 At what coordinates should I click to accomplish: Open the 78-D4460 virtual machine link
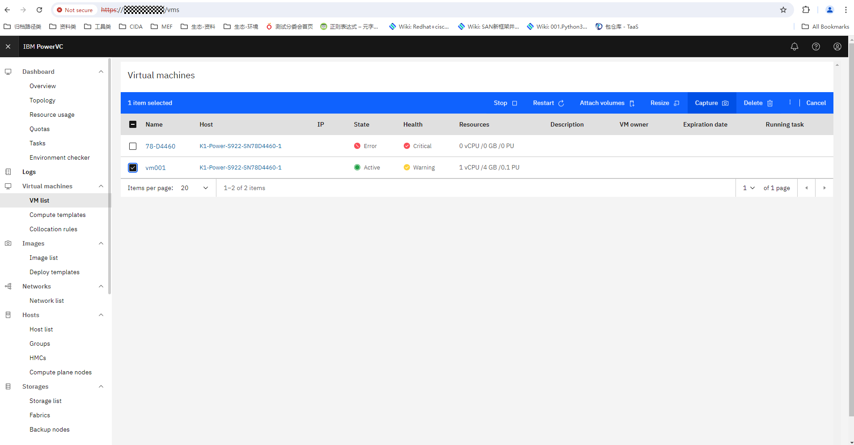point(161,146)
